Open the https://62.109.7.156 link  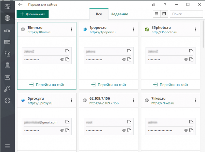[x=104, y=103]
